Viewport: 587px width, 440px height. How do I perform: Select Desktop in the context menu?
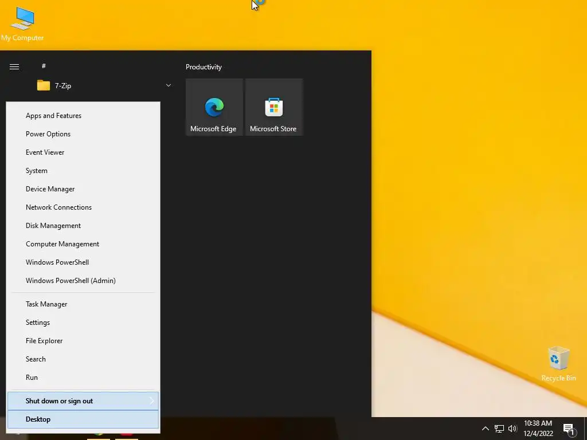pyautogui.click(x=83, y=419)
